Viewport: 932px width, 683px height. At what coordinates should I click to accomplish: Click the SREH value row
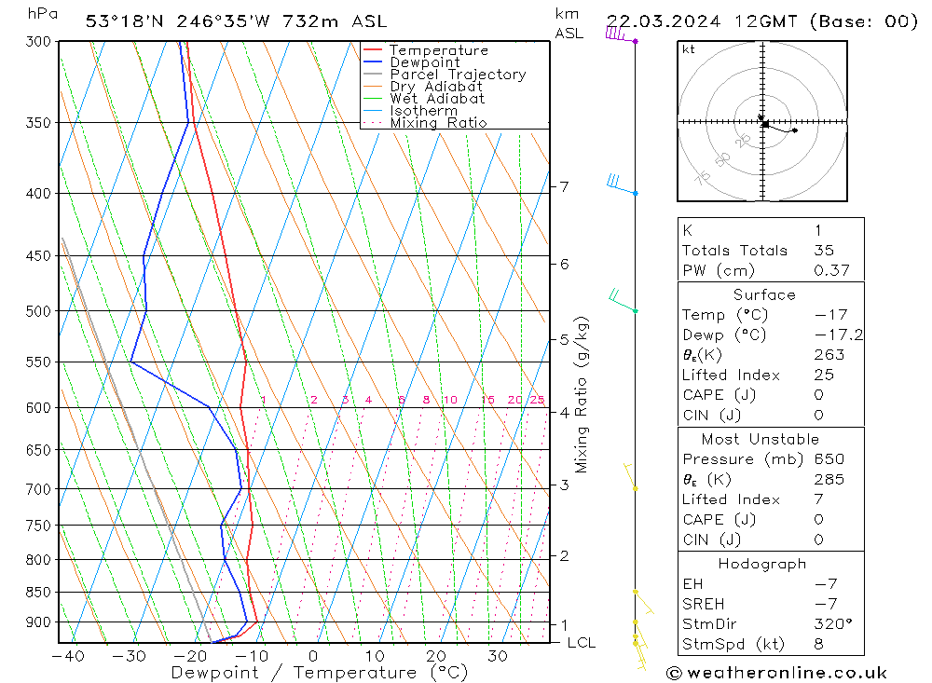coord(771,604)
